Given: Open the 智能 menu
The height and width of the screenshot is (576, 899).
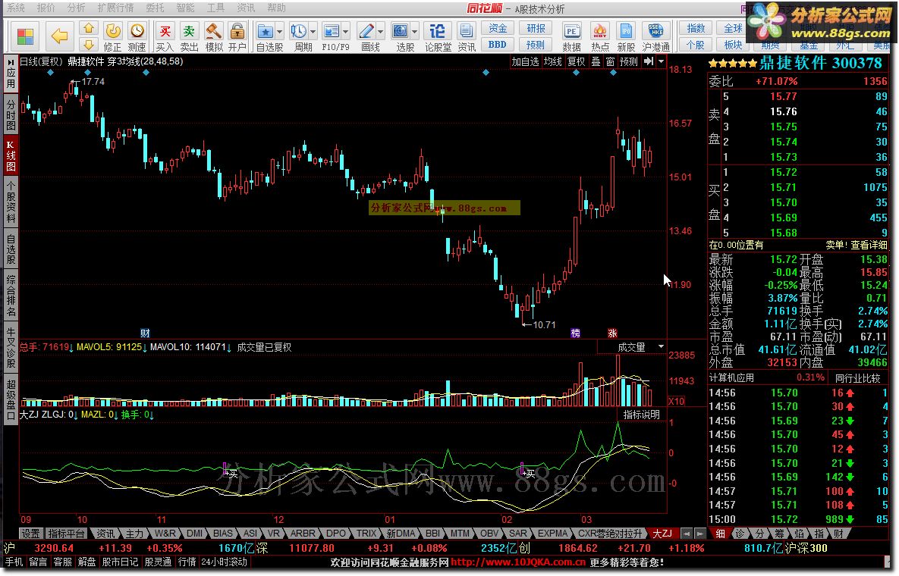Looking at the screenshot, I should click(x=185, y=8).
